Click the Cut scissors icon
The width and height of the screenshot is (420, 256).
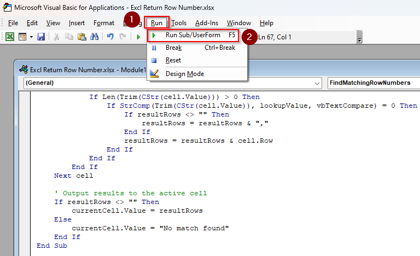click(56, 37)
